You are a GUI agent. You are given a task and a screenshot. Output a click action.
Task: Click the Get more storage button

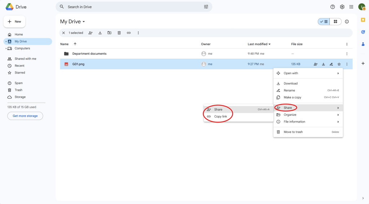click(x=25, y=116)
